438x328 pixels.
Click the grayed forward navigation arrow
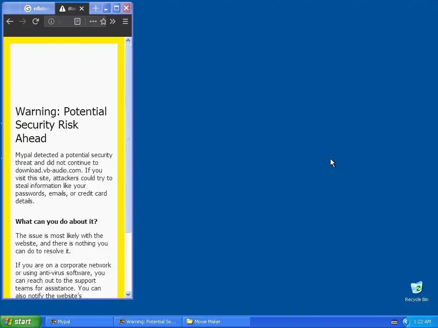pyautogui.click(x=23, y=21)
